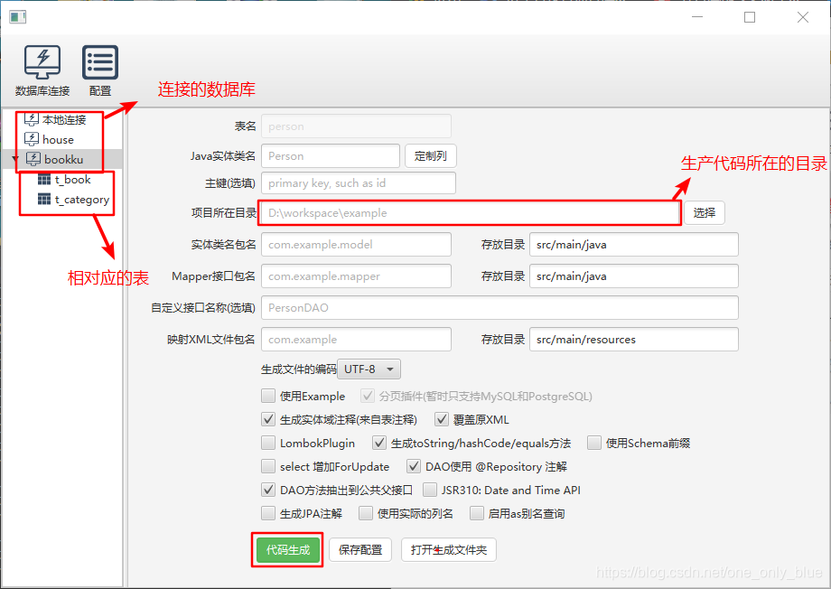Uncheck the 覆盖原XML checkbox
Viewport: 831px width, 589px height.
[442, 419]
